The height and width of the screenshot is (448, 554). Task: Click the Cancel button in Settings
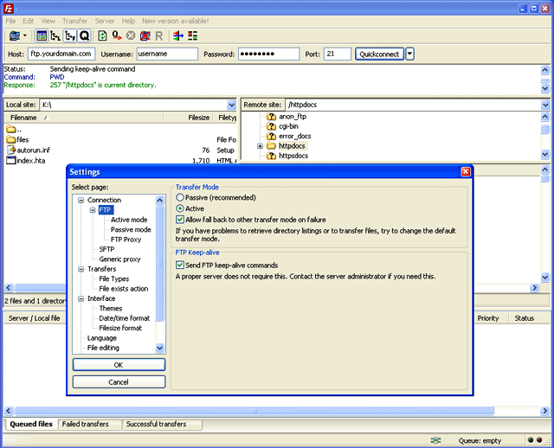coord(119,382)
